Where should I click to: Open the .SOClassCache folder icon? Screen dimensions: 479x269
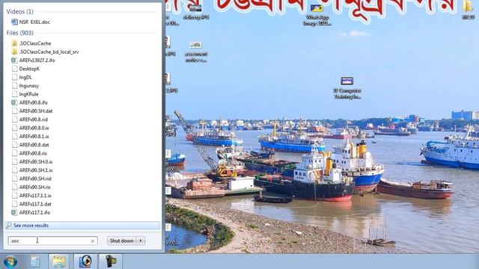click(14, 43)
